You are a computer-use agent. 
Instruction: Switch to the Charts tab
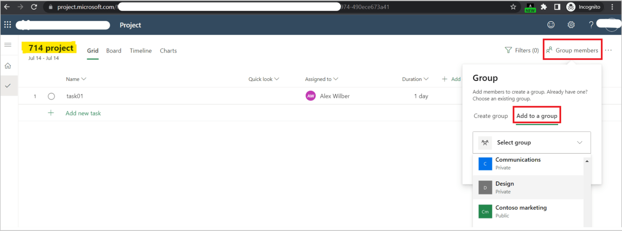pyautogui.click(x=168, y=51)
